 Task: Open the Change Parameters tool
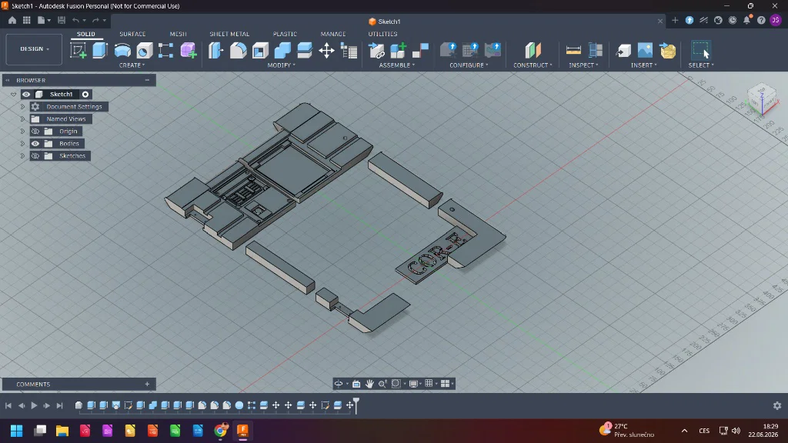pyautogui.click(x=349, y=50)
